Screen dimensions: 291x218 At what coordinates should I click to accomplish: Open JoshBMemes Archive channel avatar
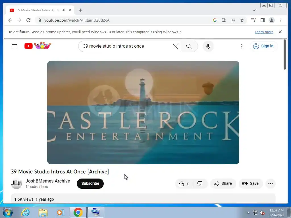16,183
